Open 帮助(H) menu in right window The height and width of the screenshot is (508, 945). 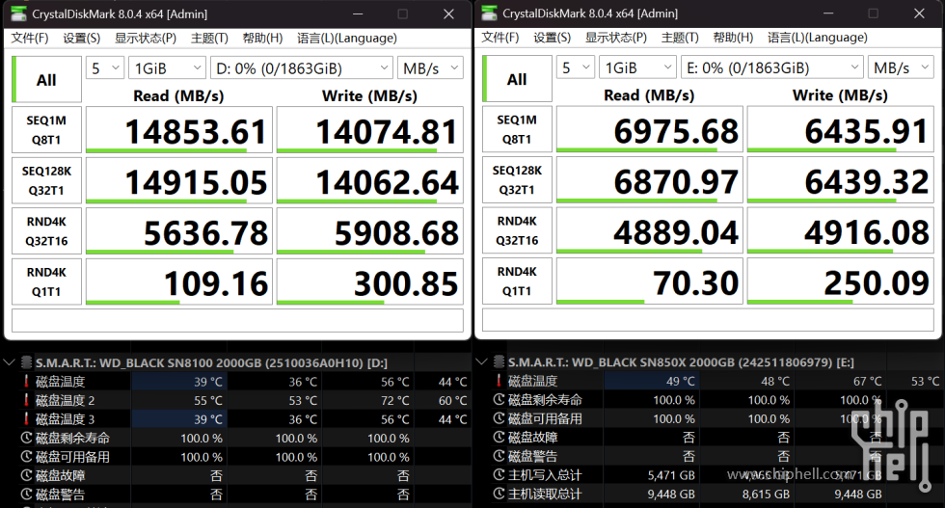[733, 38]
